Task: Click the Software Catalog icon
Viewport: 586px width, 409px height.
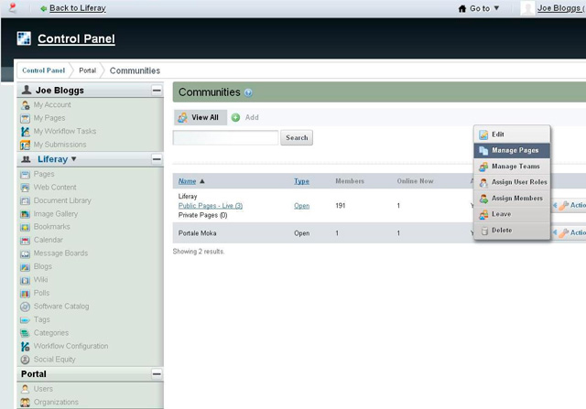Action: click(25, 307)
